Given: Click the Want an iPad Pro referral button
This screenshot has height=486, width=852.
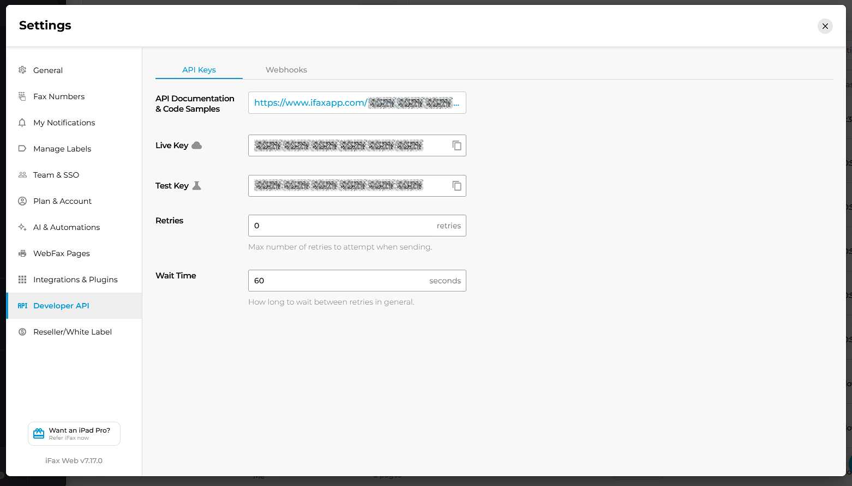Looking at the screenshot, I should pos(74,434).
